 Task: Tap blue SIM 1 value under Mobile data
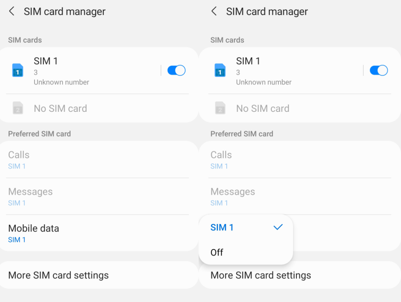pyautogui.click(x=16, y=240)
